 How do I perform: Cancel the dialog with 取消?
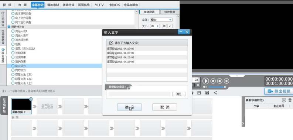point(164,107)
